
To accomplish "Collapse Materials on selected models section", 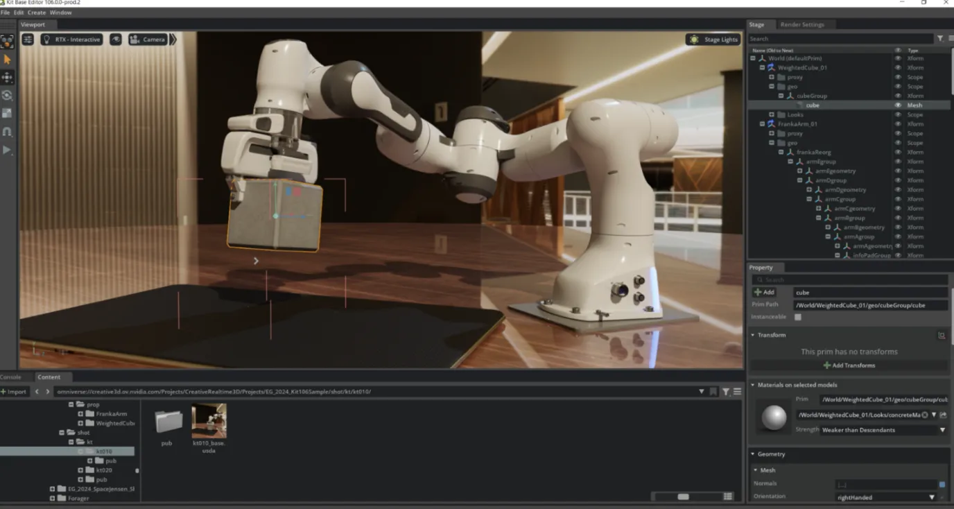I will click(754, 385).
